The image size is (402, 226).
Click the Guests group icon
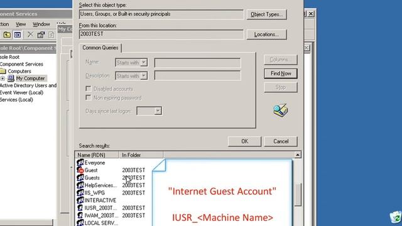(x=80, y=178)
